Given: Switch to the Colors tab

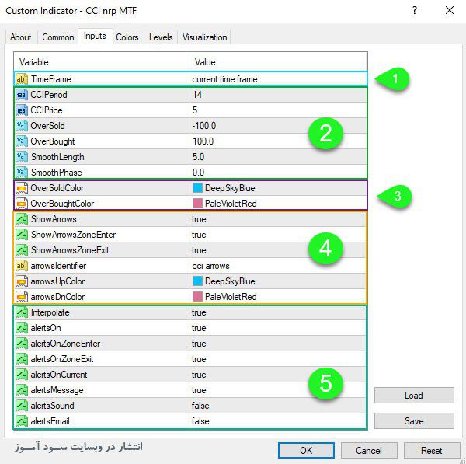Looking at the screenshot, I should (127, 37).
